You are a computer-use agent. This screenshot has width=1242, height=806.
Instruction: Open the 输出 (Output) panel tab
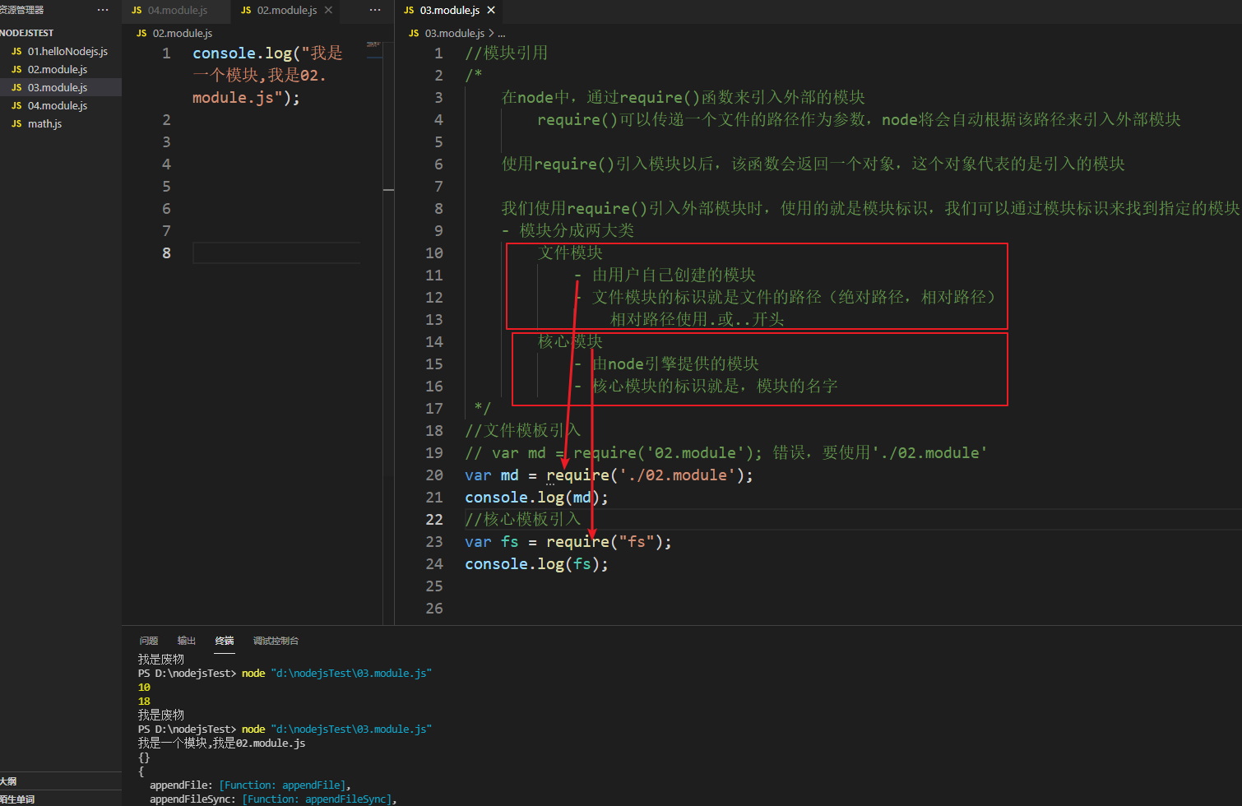coord(187,641)
